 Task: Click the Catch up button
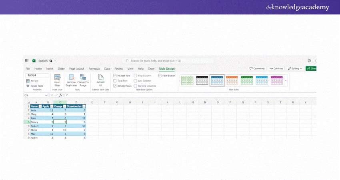276,68
